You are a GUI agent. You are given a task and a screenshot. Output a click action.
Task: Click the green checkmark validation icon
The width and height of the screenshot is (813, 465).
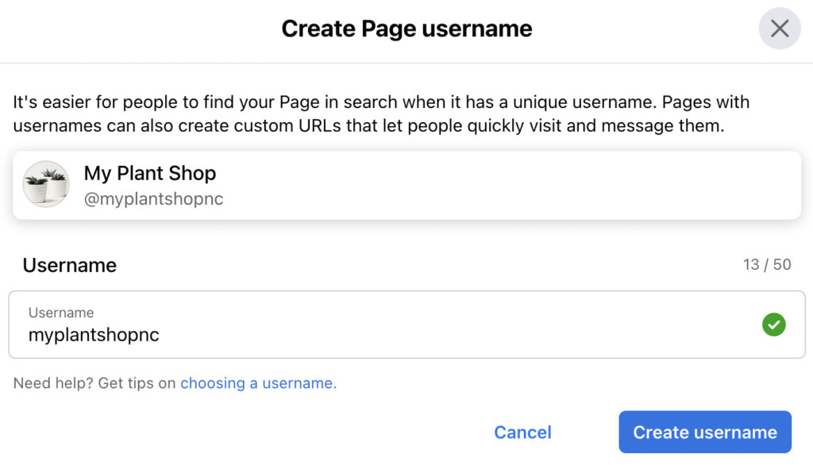pos(773,325)
